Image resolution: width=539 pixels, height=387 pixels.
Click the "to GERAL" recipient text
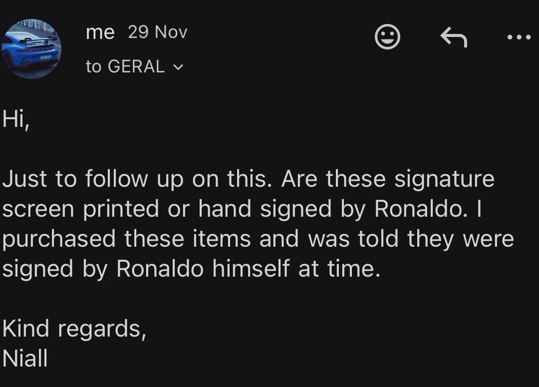coord(125,66)
